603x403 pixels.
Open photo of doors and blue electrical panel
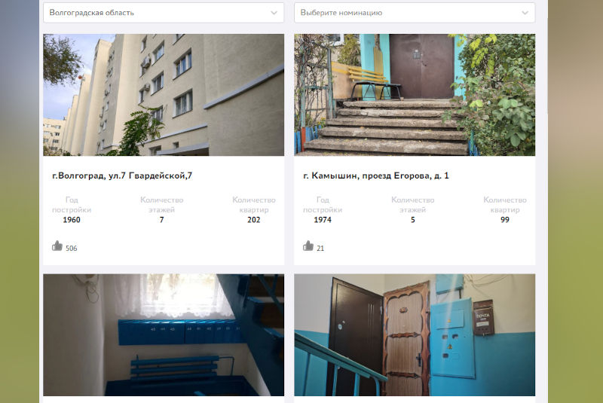click(415, 334)
